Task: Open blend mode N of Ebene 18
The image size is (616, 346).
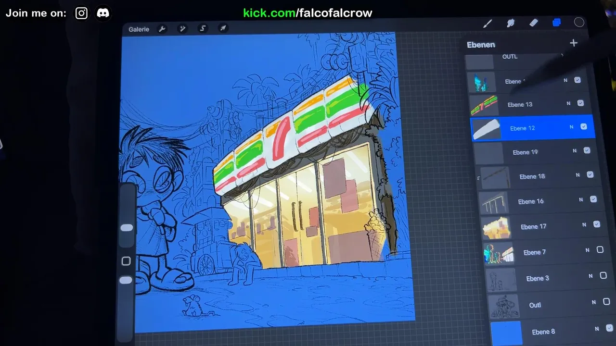Action: (578, 175)
